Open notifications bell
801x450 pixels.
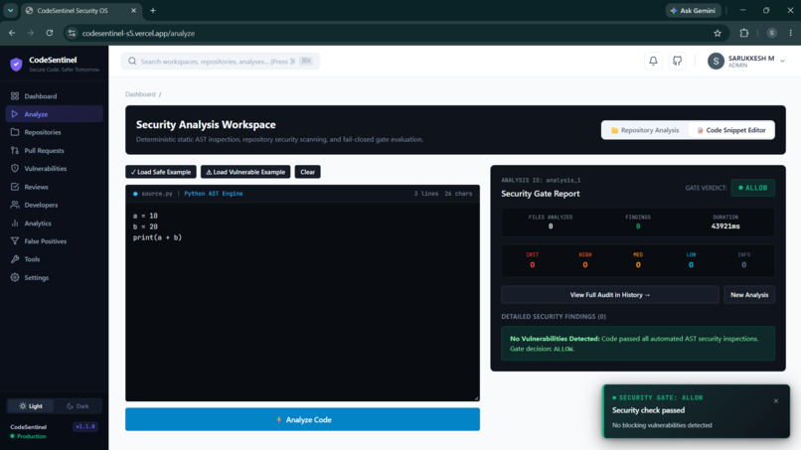(653, 61)
